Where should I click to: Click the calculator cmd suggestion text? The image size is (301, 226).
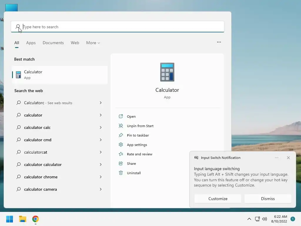point(38,140)
